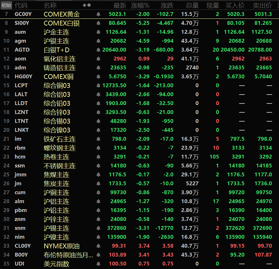The image size is (279, 269).
Task: Click the 代码 column header
Action: coord(21,5)
